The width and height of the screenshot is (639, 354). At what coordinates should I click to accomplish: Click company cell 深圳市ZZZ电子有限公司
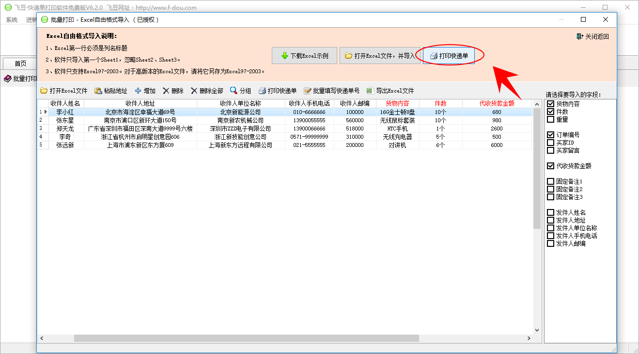pos(241,129)
